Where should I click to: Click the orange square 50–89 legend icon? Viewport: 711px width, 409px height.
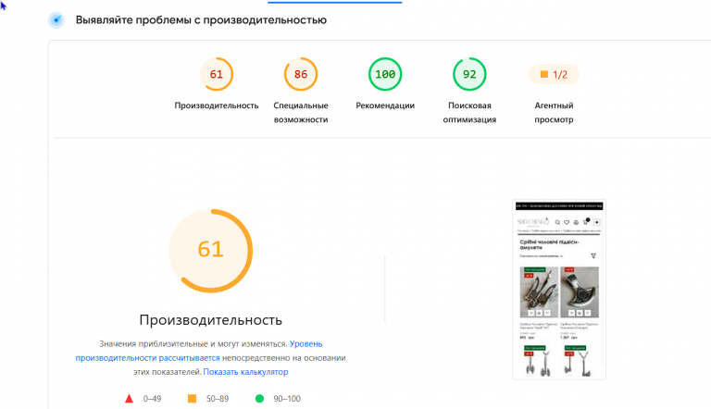pos(193,399)
